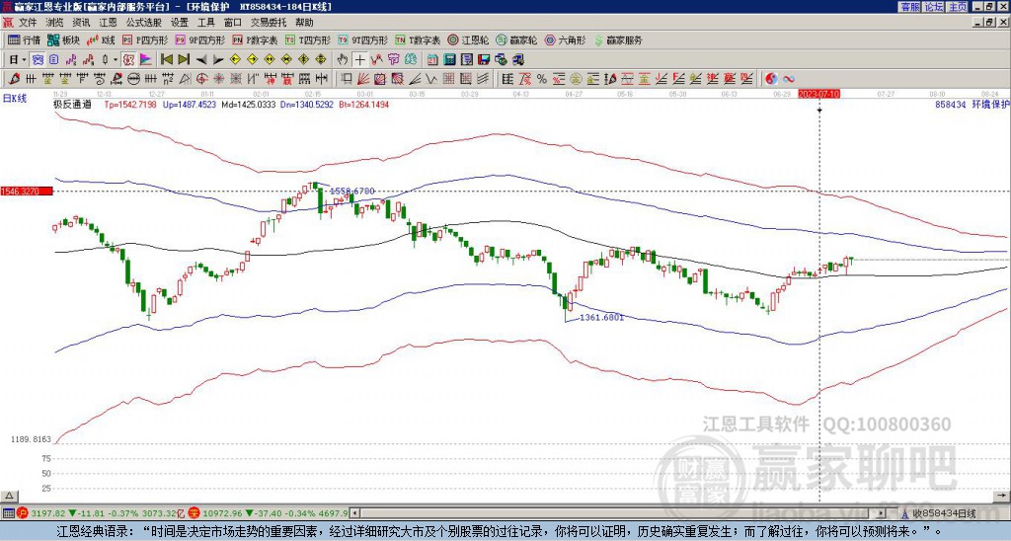Open the 9T四方形 tool

[362, 39]
